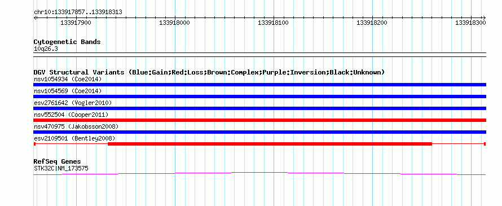Click ruler position 133918300
502x206 pixels.
[470, 23]
